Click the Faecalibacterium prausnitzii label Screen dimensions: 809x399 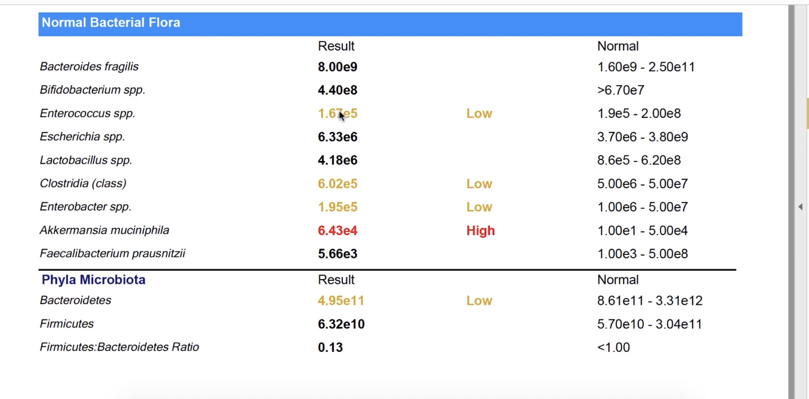click(x=113, y=253)
